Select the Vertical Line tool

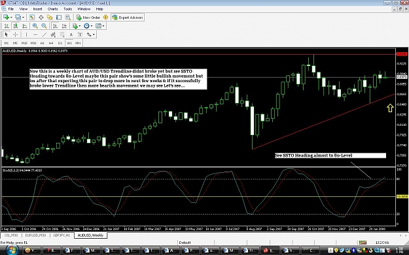tap(26, 35)
